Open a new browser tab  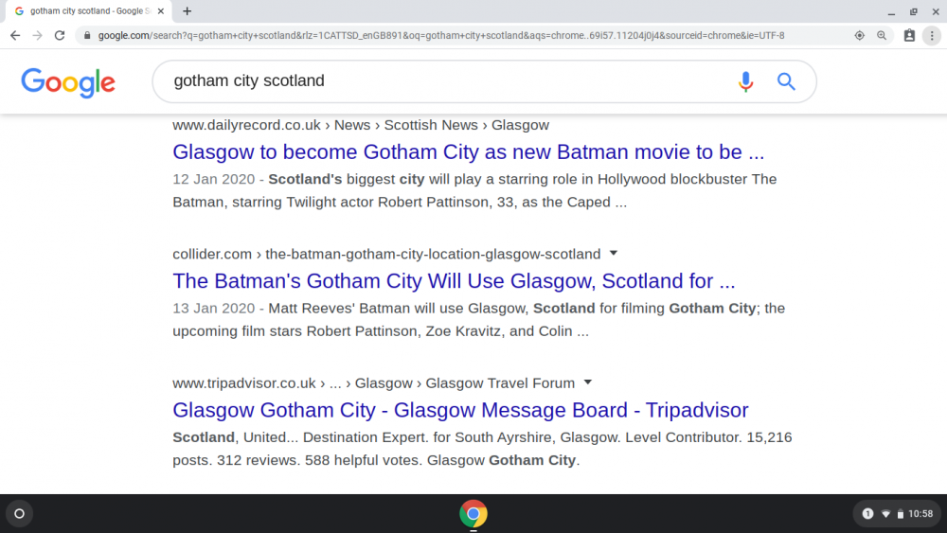coord(188,10)
